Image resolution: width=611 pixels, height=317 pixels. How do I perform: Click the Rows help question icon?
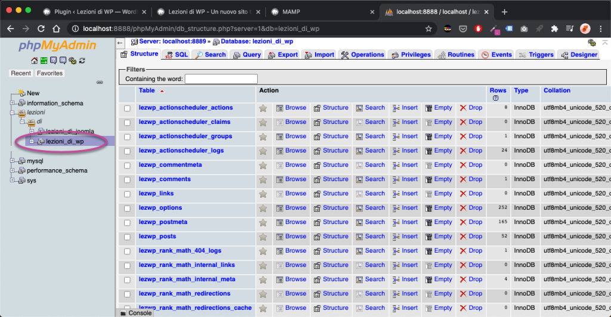coord(495,98)
